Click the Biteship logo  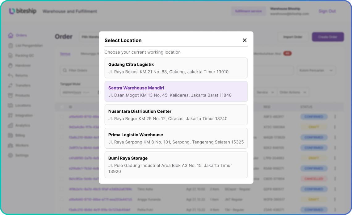pos(23,11)
